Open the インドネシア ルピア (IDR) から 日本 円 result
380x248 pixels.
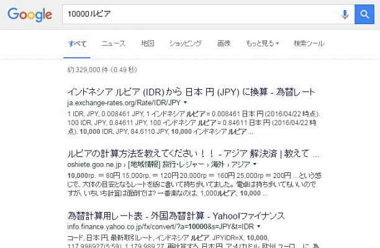(x=191, y=92)
